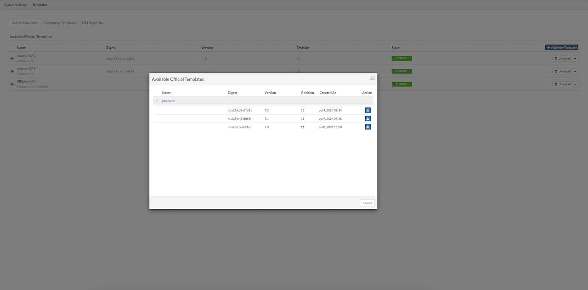Click the pbxware (7.2) row icon
Screen dimensions: 588x290
pyautogui.click(x=12, y=58)
